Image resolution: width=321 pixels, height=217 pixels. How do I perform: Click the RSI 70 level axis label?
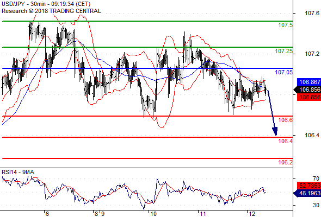click(316, 178)
